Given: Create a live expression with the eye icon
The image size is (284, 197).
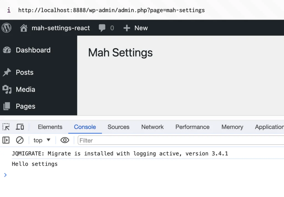Looking at the screenshot, I should coord(65,140).
